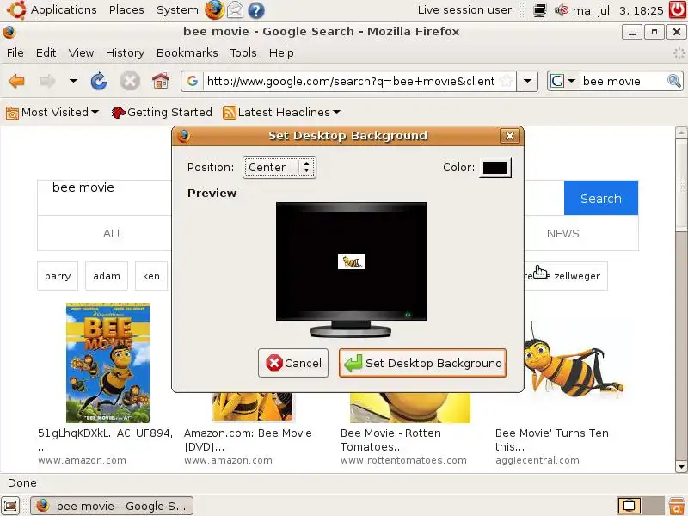This screenshot has height=516, width=688.
Task: Open the Position combo box set to Center
Action: (x=279, y=167)
